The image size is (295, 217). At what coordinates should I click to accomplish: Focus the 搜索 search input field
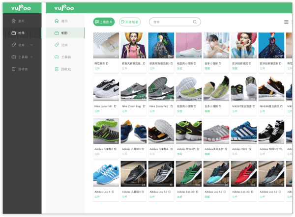click(175, 22)
